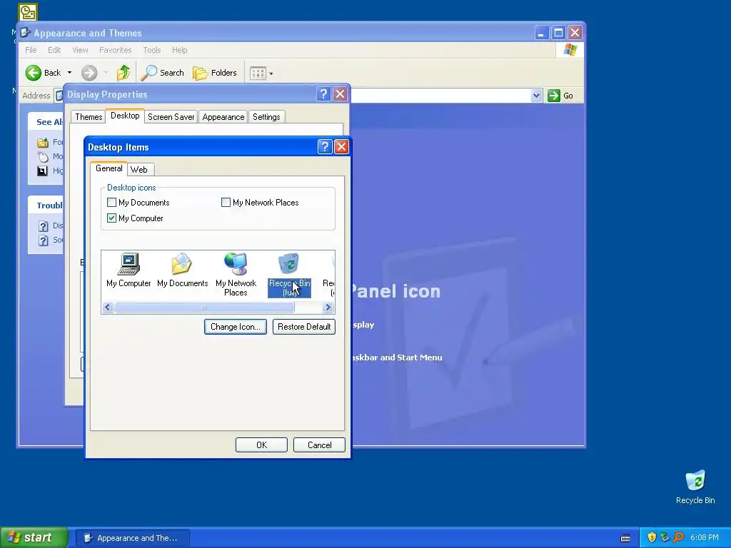Click the Windows flag logo in Explorer
Viewport: 731px width, 548px height.
[x=570, y=50]
